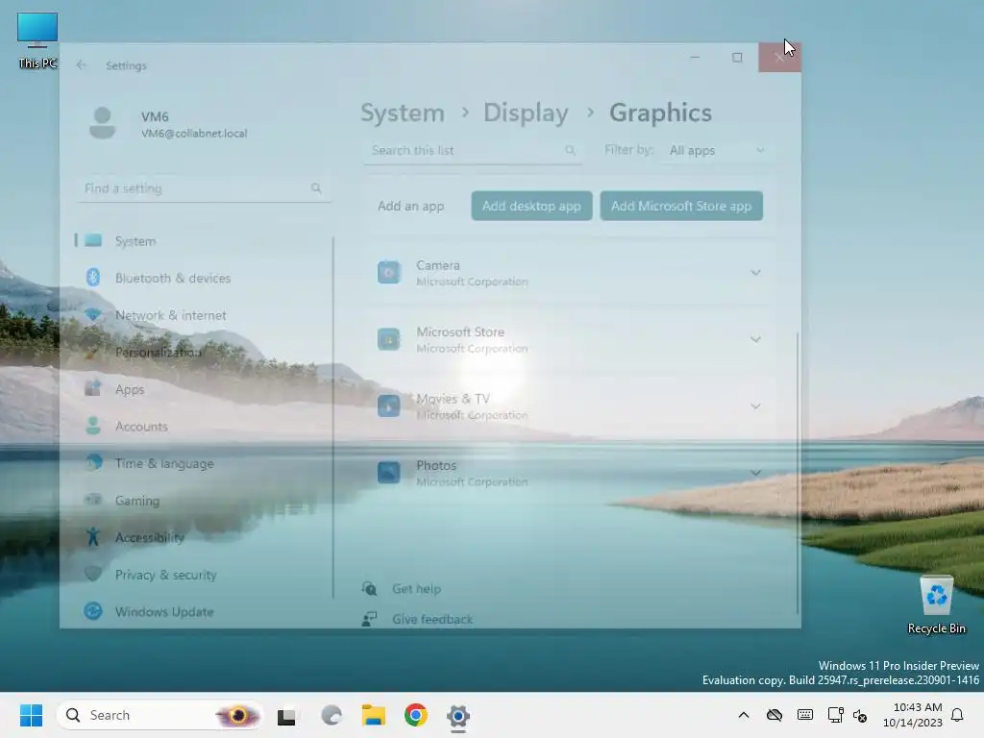984x738 pixels.
Task: Open Task View on the taskbar
Action: [x=286, y=715]
